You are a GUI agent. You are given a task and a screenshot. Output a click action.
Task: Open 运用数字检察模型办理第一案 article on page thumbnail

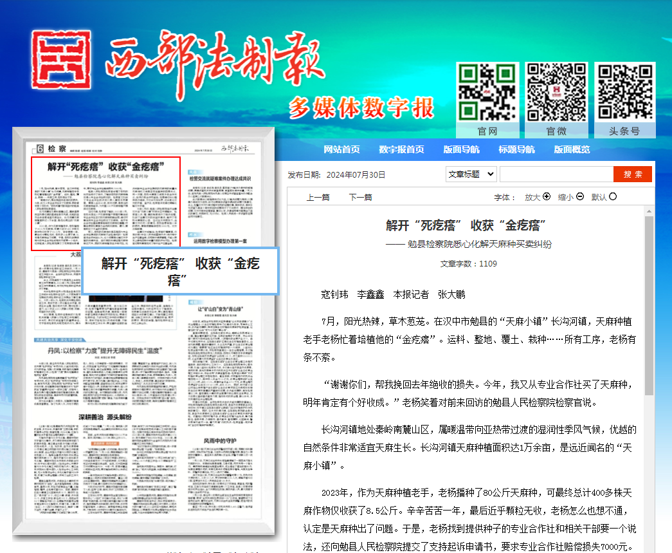pyautogui.click(x=221, y=241)
